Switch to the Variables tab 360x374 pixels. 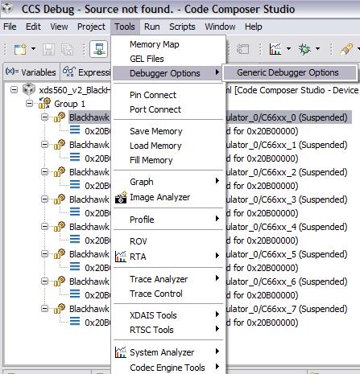[31, 72]
